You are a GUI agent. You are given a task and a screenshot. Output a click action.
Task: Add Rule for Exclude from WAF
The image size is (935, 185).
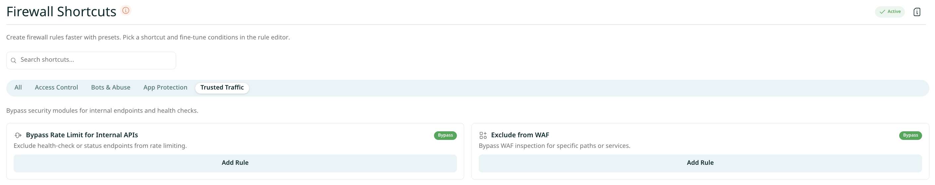[x=700, y=163]
